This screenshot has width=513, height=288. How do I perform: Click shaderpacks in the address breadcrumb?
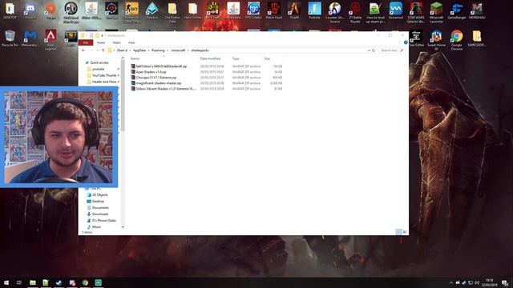200,50
